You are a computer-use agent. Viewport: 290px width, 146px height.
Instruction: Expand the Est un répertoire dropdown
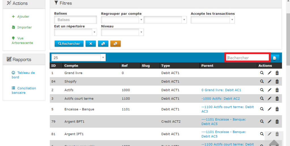(75, 32)
